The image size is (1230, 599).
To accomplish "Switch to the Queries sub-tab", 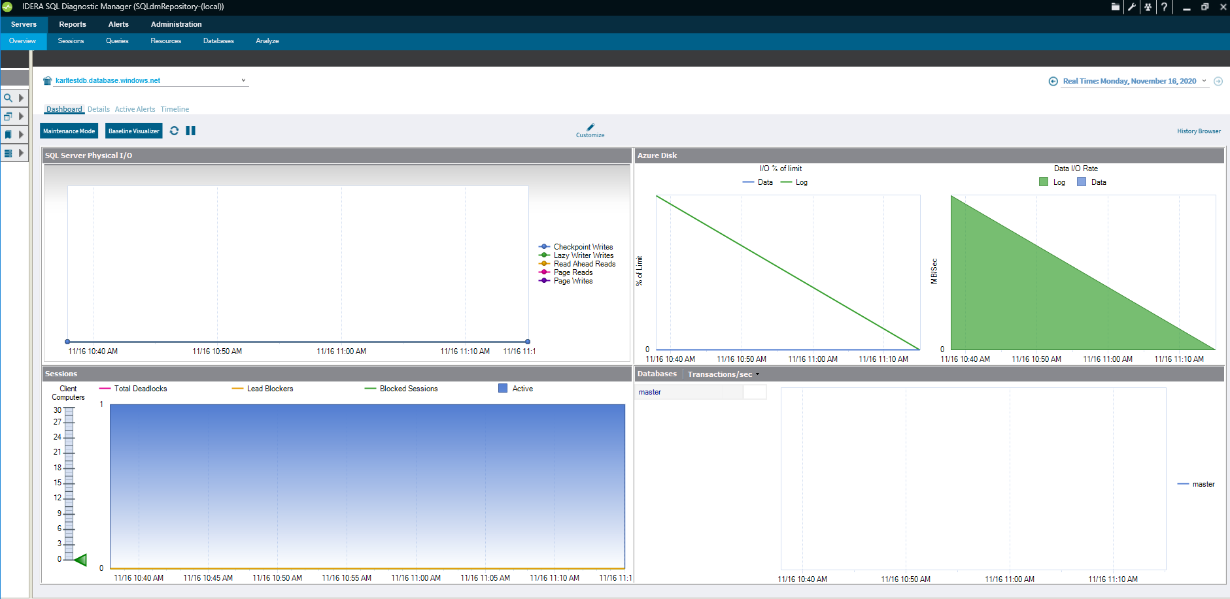I will (x=117, y=41).
